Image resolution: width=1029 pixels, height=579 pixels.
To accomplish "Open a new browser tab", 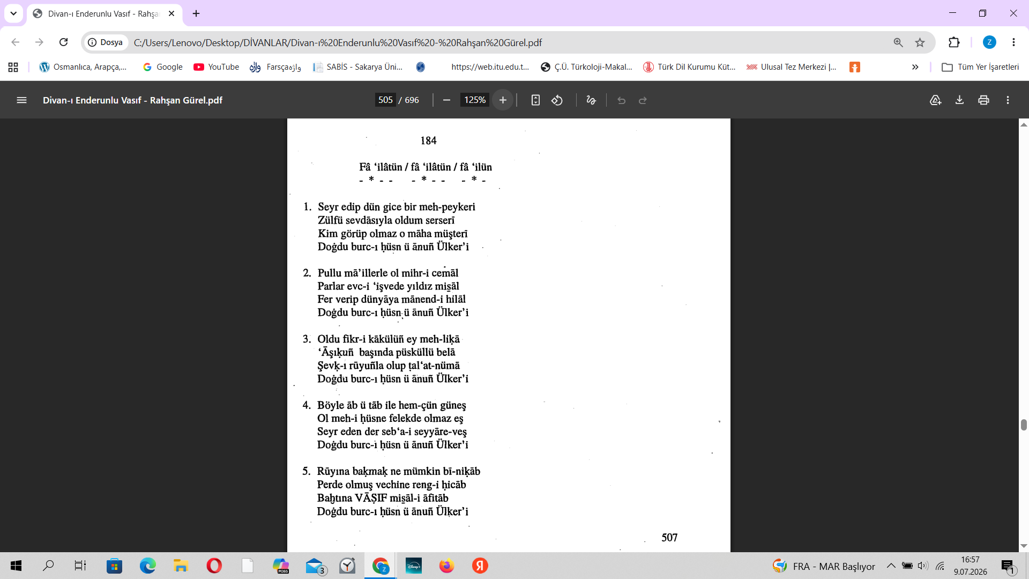I will (x=196, y=13).
